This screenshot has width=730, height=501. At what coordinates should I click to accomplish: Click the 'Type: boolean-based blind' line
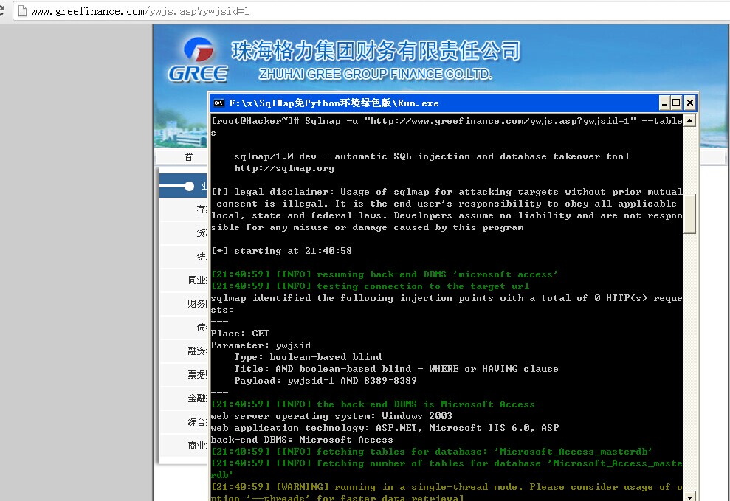coord(308,357)
